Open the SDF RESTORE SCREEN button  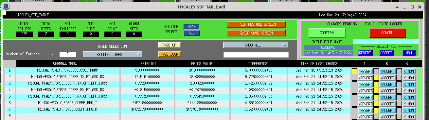tap(256, 24)
